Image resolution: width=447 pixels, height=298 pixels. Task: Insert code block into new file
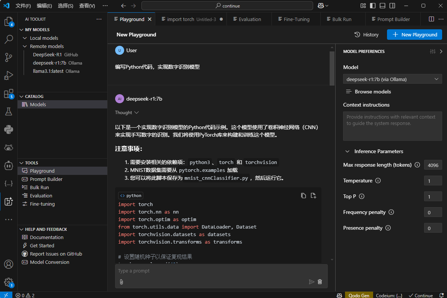point(313,196)
